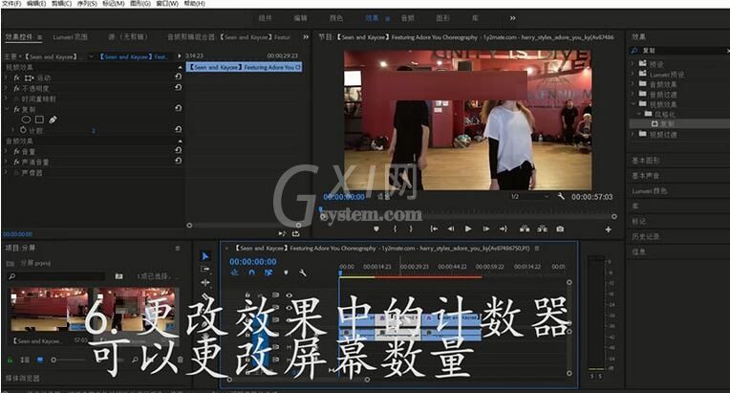Screen dimensions: 730x393
Task: Add a marker in the timeline panel
Action: coord(286,273)
